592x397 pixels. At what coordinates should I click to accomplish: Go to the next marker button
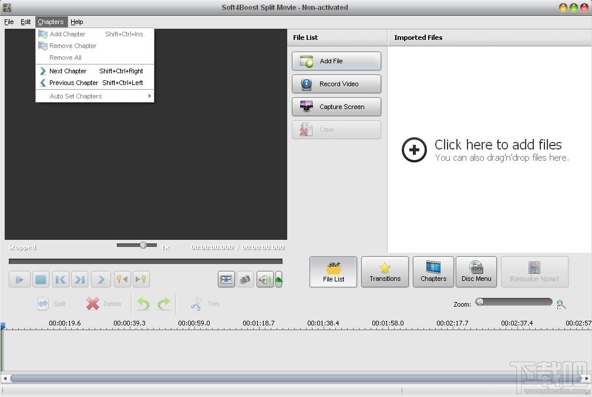tap(141, 279)
